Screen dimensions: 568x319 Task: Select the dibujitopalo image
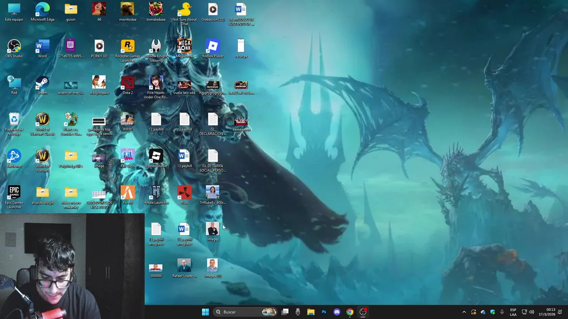point(99,86)
